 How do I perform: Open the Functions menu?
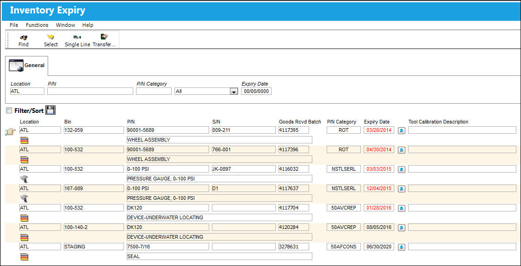click(37, 25)
